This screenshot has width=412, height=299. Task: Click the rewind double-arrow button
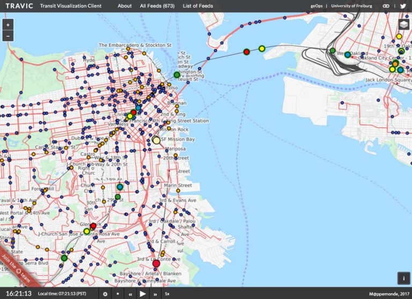130,294
